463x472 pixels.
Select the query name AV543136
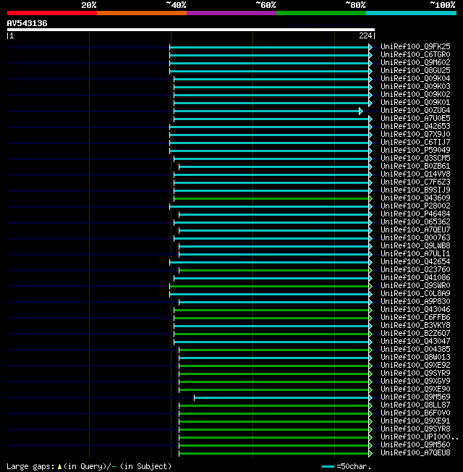[x=27, y=23]
